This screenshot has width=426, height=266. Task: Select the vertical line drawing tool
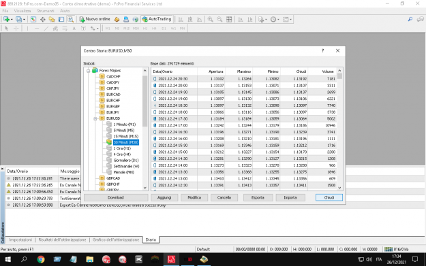tap(27, 28)
